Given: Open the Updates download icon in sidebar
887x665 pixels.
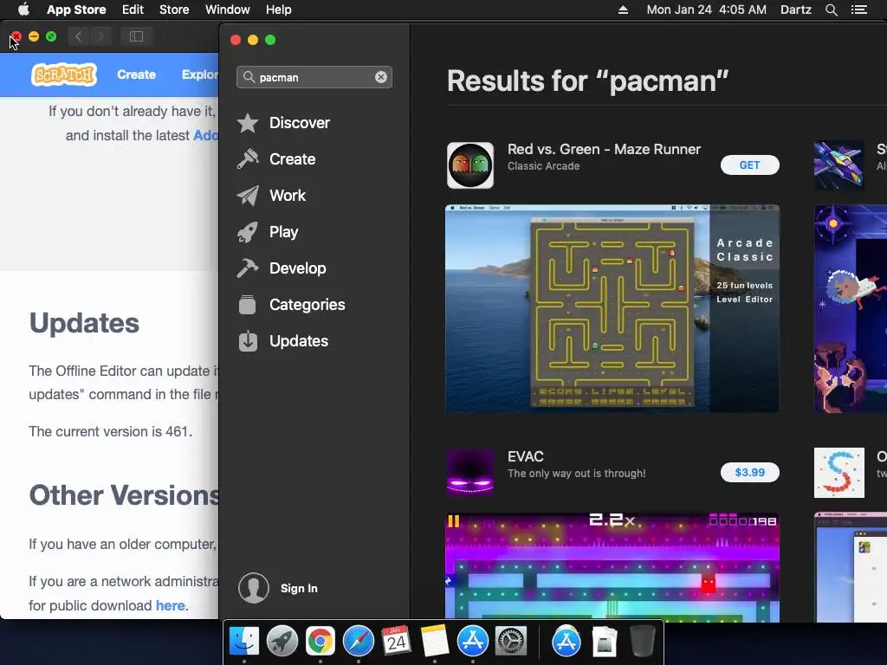Looking at the screenshot, I should [248, 341].
